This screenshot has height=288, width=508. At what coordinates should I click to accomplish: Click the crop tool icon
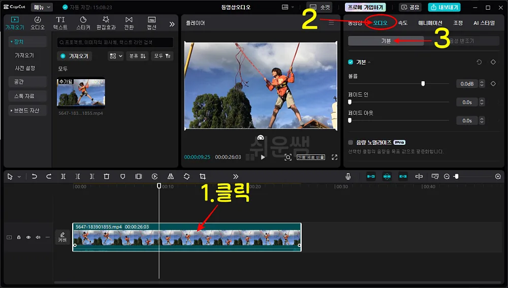(x=203, y=176)
